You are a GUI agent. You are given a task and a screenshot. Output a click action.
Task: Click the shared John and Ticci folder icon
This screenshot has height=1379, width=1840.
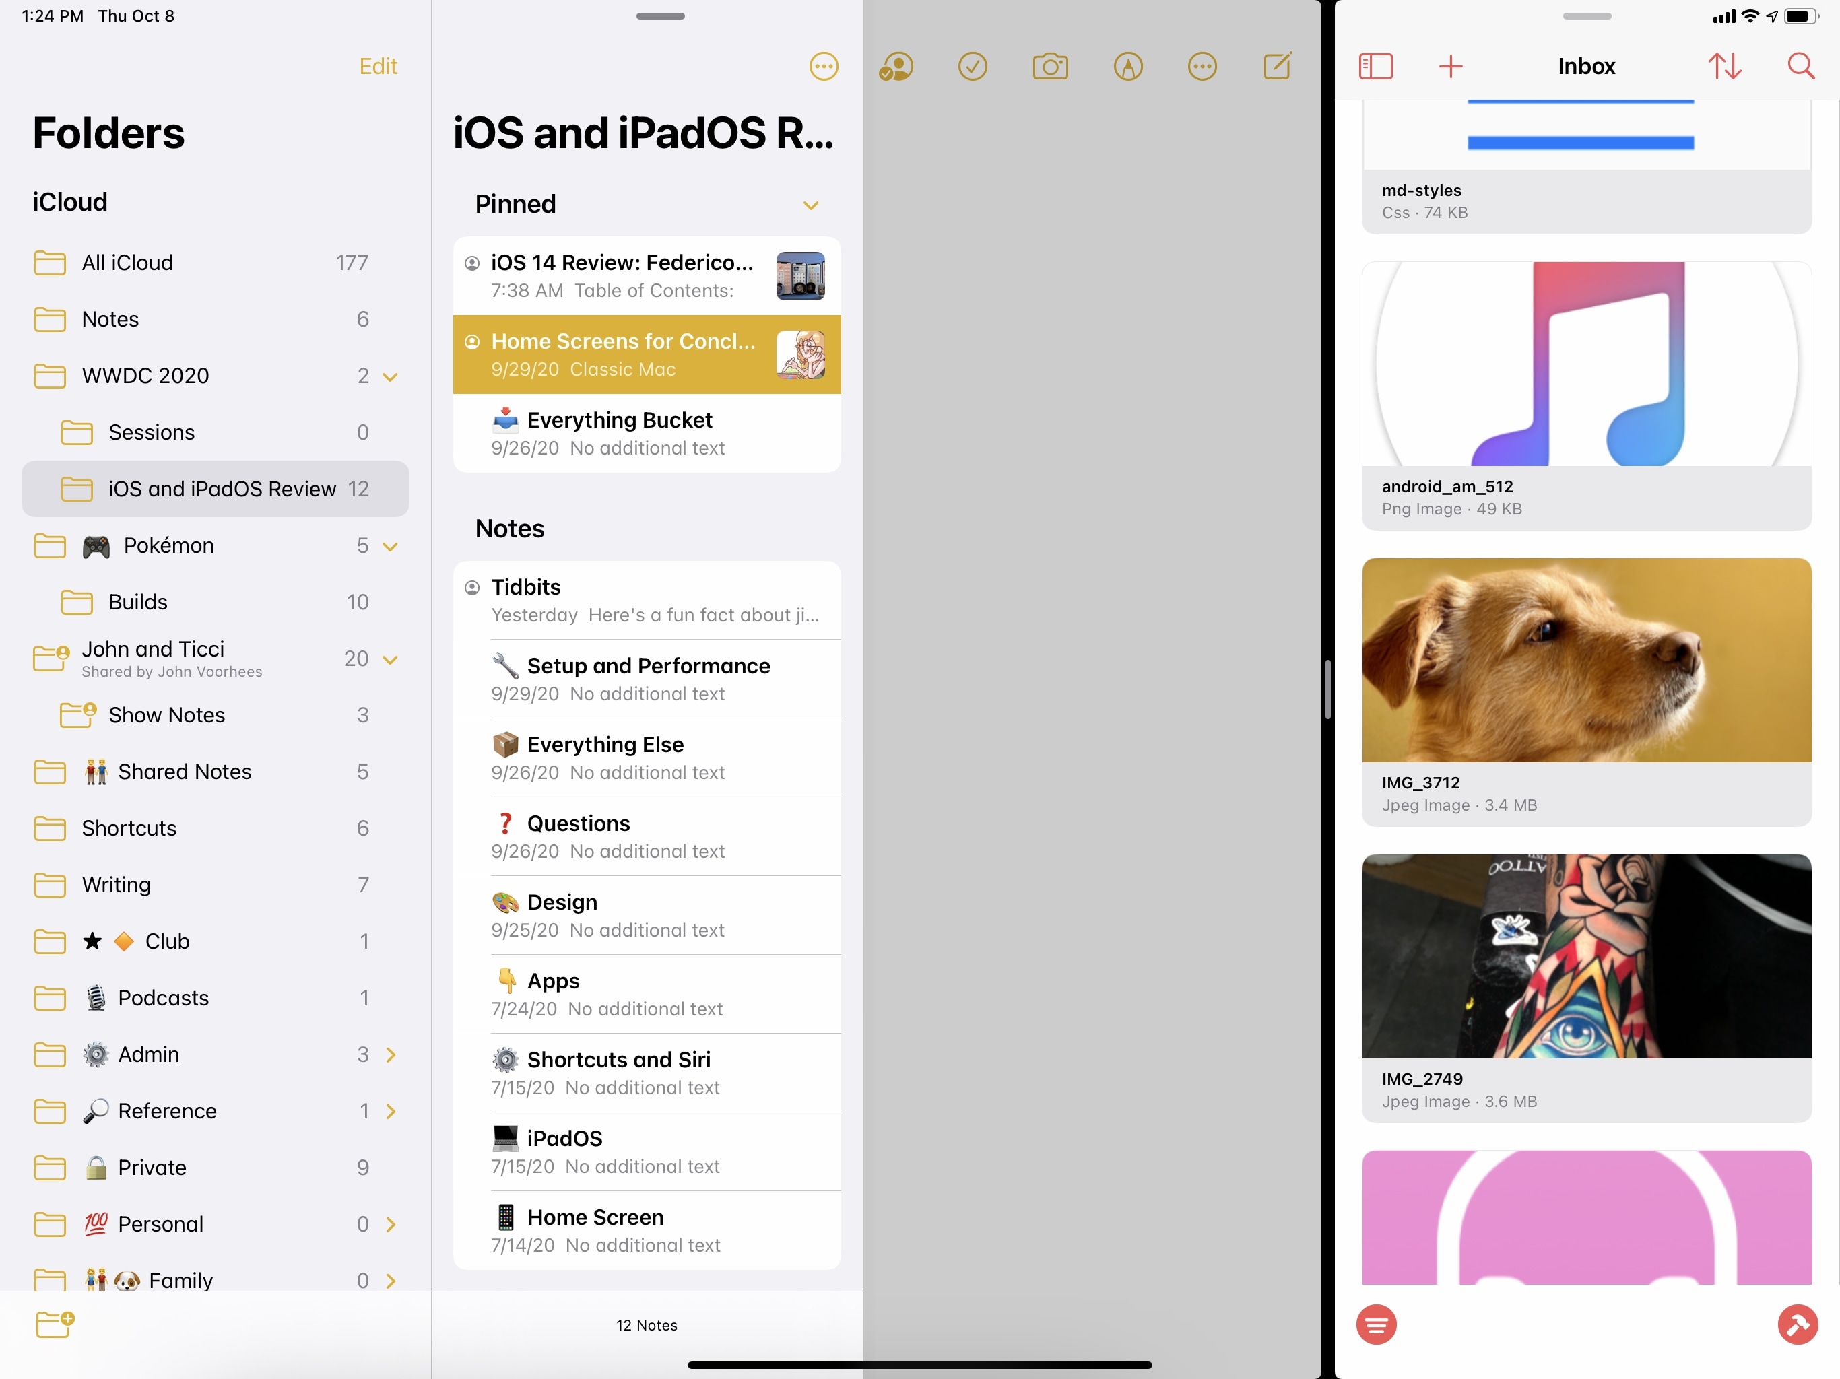point(51,658)
